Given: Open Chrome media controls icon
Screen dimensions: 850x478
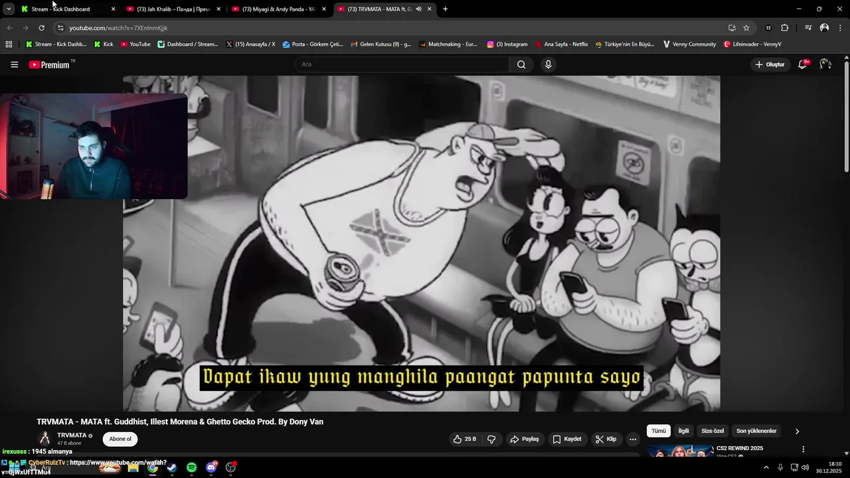Looking at the screenshot, I should click(808, 28).
